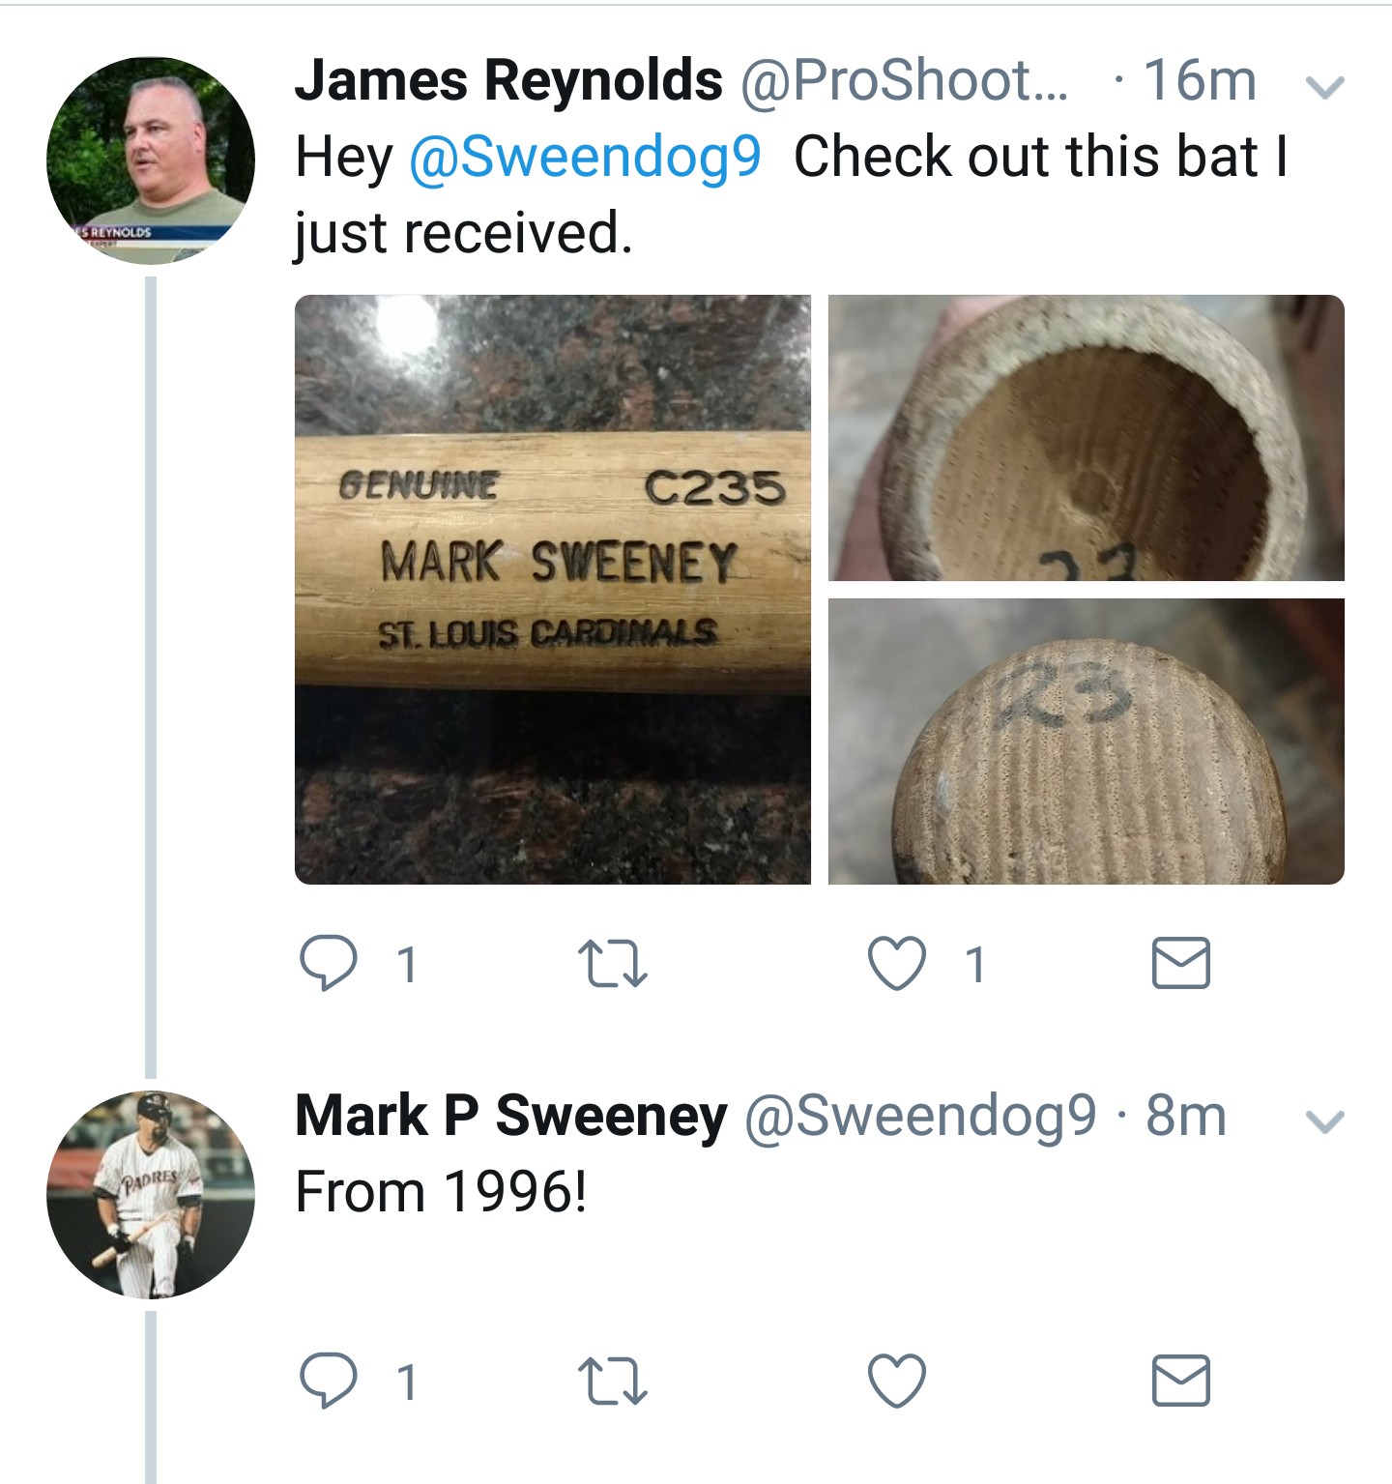The image size is (1392, 1484).
Task: Retweet Mark P Sweeney's reply
Action: 612,1381
